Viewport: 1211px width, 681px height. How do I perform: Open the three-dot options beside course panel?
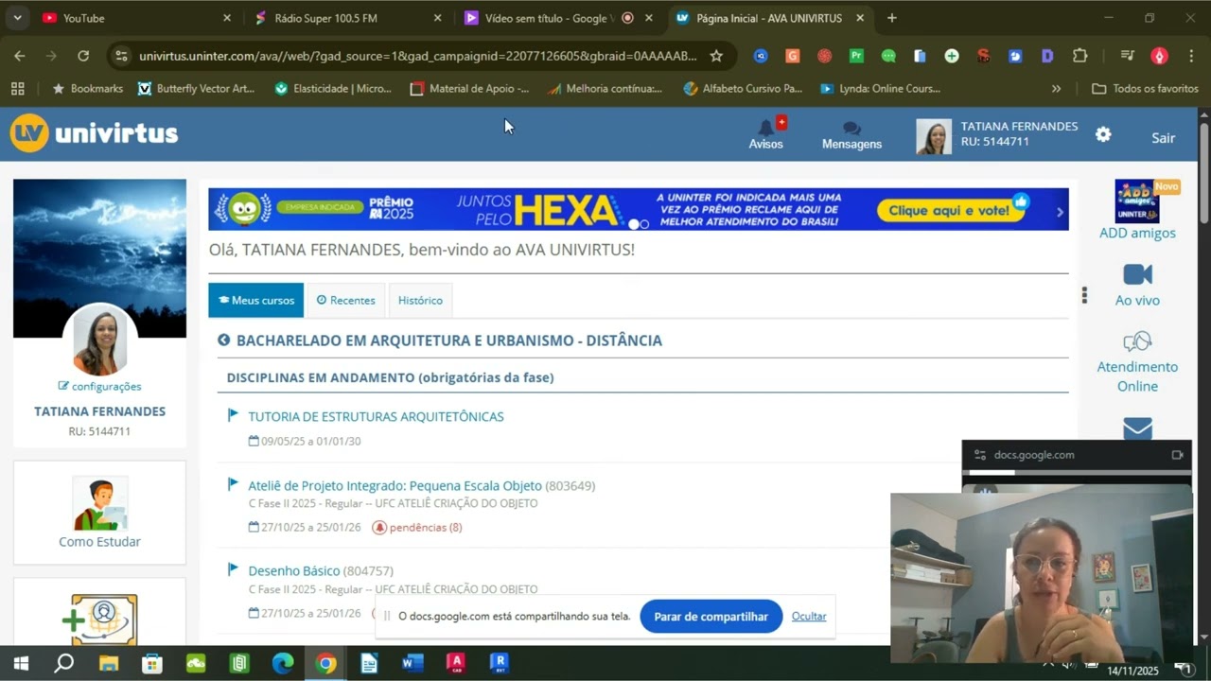(1084, 296)
